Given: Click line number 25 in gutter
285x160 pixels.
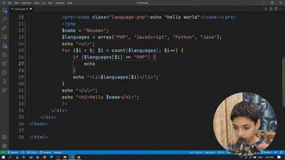Looking at the screenshot, I should coord(21,50).
